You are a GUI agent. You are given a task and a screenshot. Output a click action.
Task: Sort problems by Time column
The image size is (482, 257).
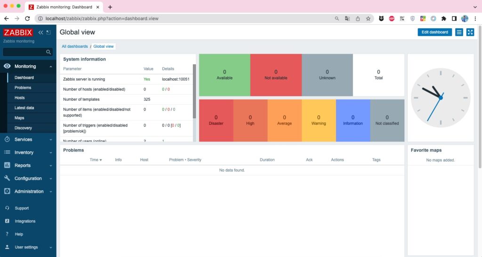[x=96, y=160]
